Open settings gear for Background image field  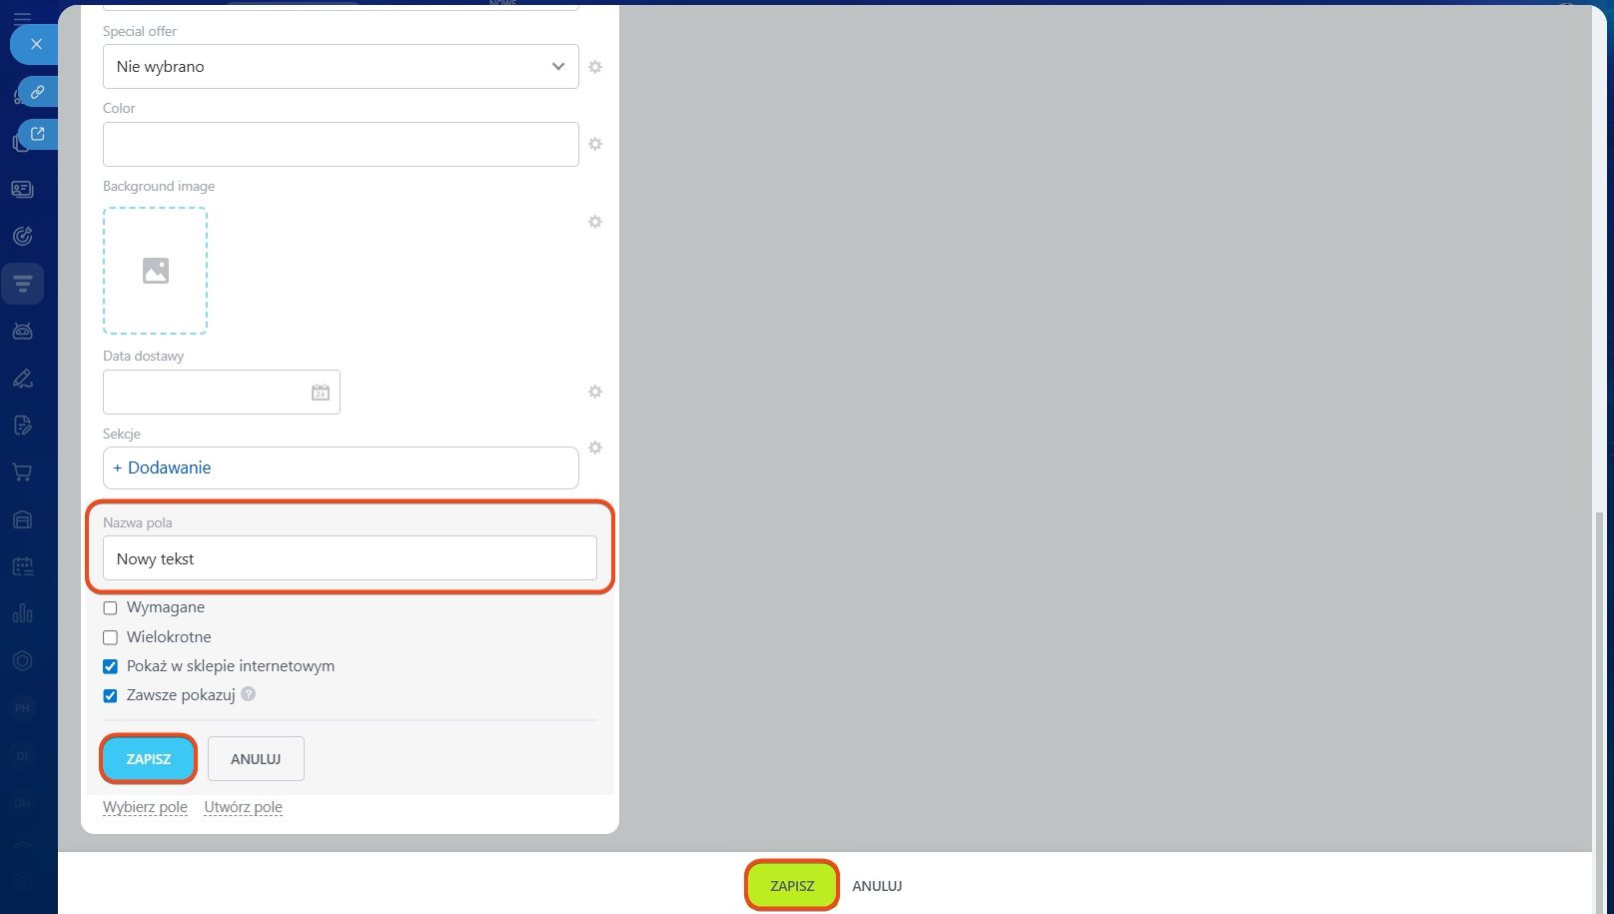tap(595, 222)
